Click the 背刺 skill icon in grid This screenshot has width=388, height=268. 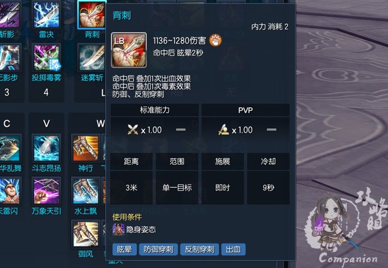(x=92, y=14)
